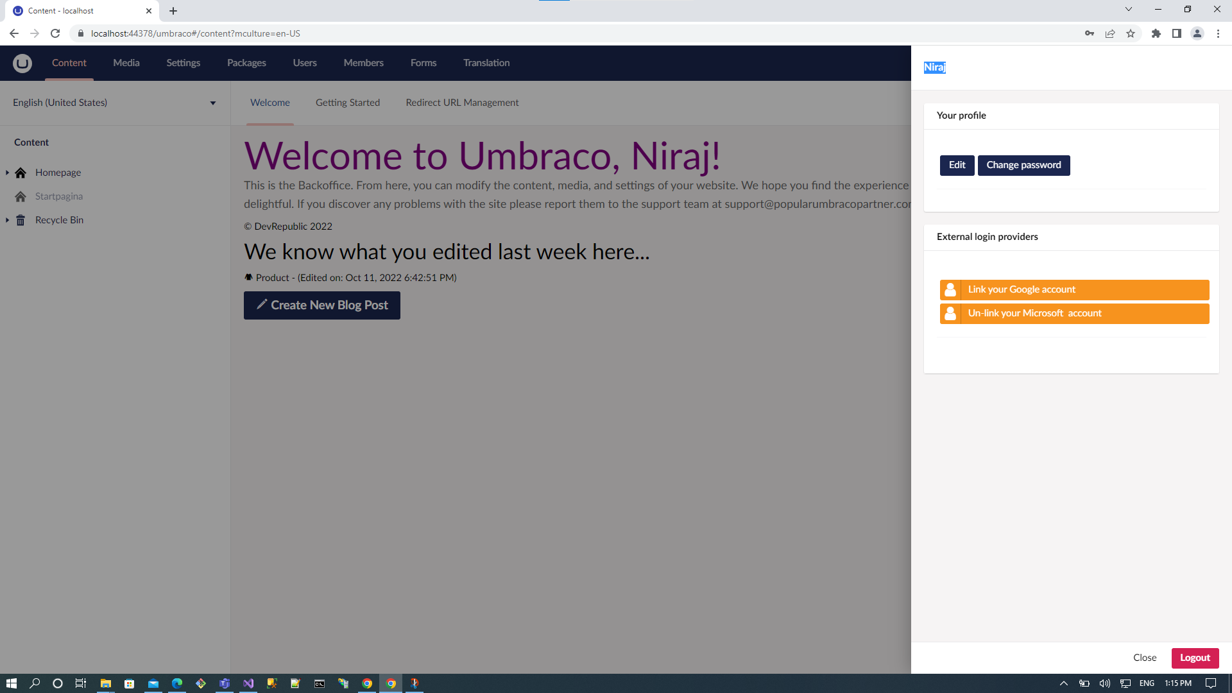Click the browser address bar URL
The image size is (1232, 693).
point(196,33)
